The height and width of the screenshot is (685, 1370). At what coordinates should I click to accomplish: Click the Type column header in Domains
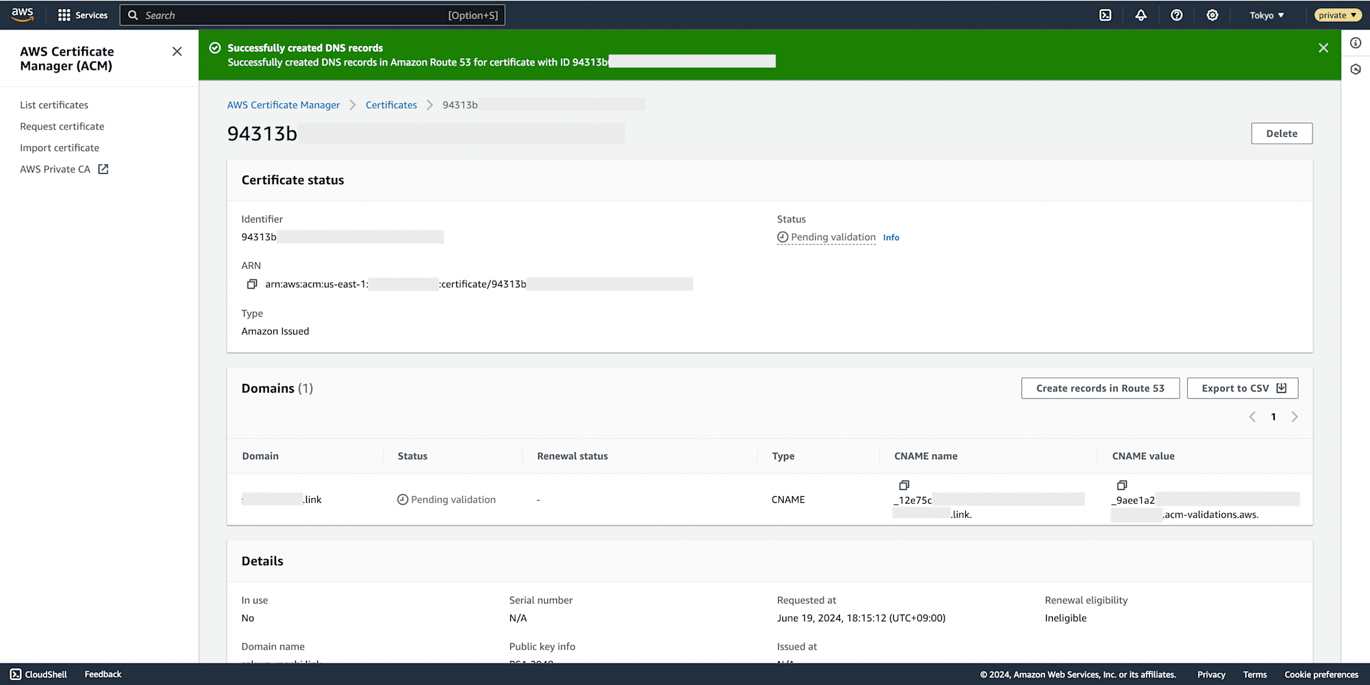coord(783,456)
